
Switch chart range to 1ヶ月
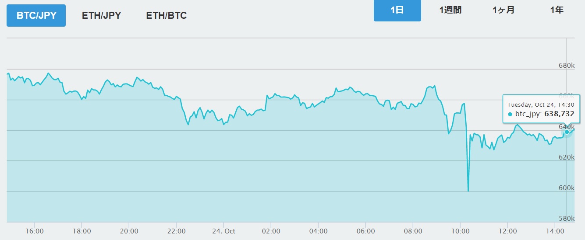503,10
